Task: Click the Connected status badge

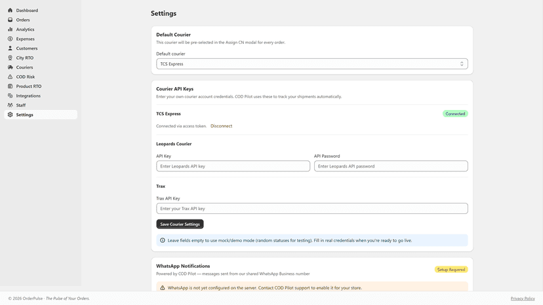Action: [455, 114]
